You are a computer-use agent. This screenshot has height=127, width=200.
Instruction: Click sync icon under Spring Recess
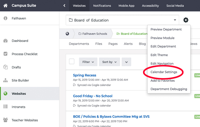(74, 85)
